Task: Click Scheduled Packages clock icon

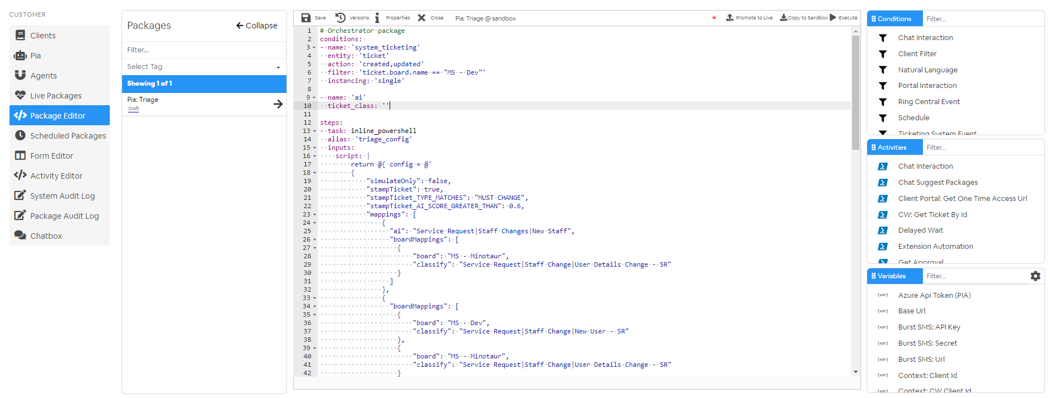Action: 20,135
